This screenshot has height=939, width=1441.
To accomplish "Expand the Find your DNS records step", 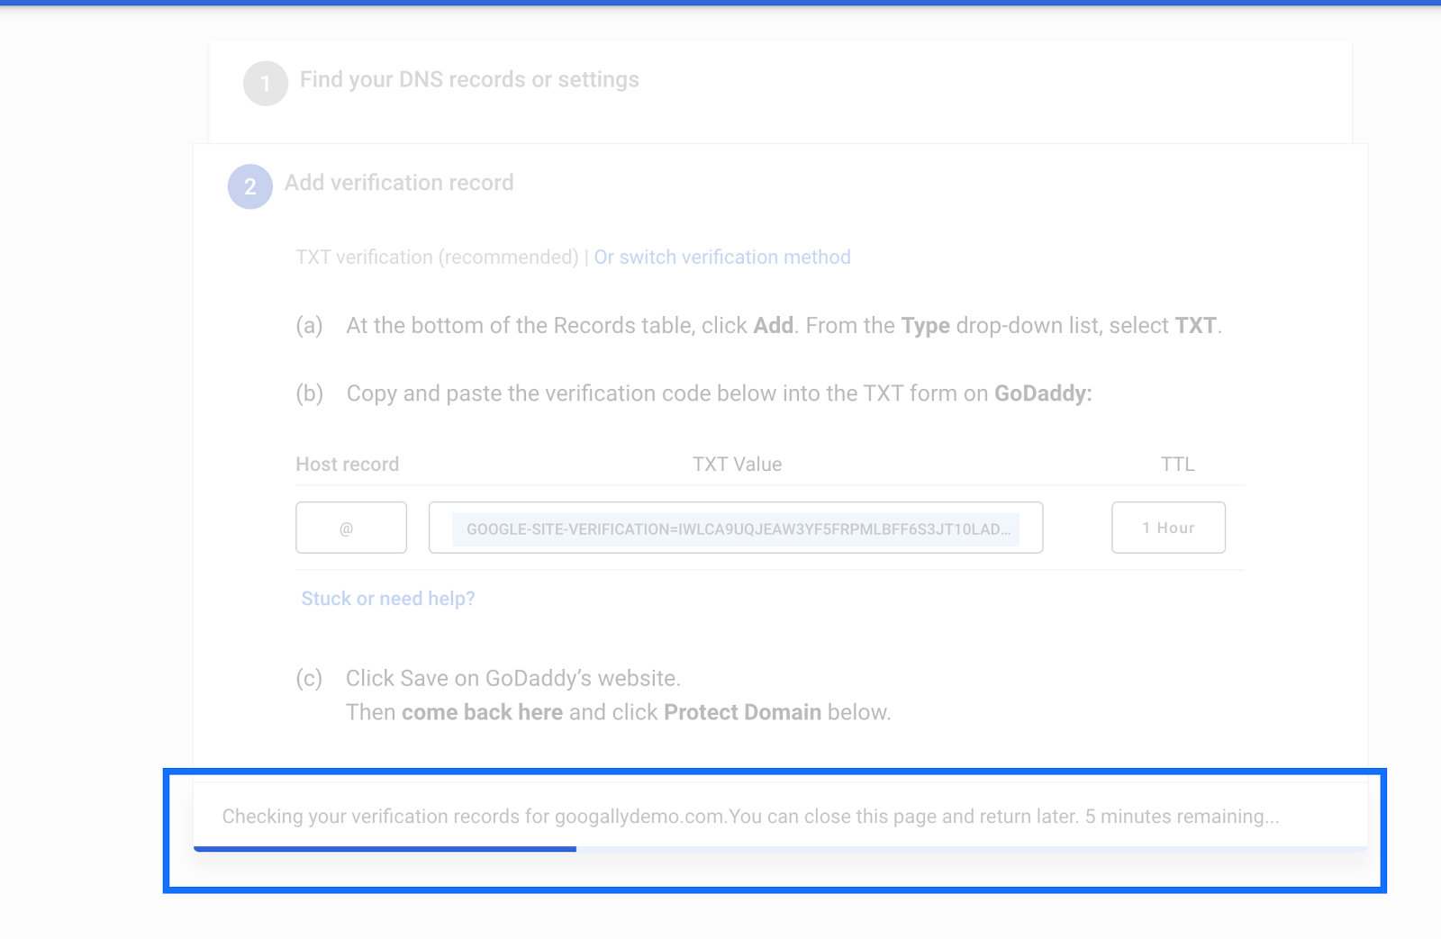I will (x=470, y=80).
